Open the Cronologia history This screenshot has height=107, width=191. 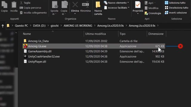pyautogui.click(x=153, y=13)
